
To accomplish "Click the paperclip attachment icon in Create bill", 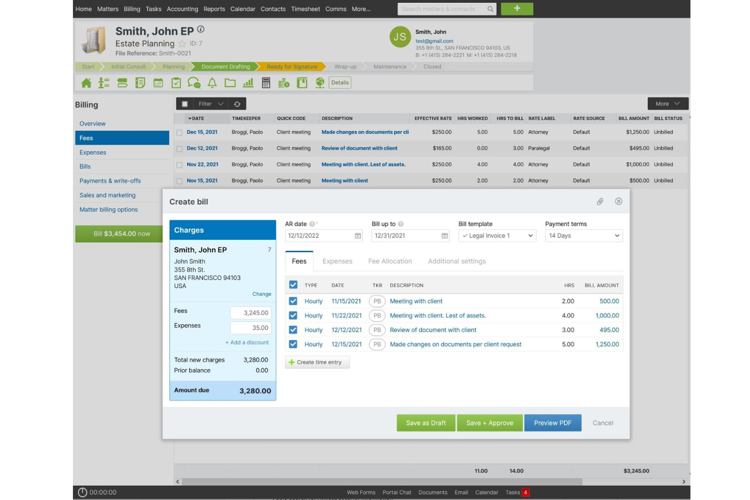I will click(600, 202).
